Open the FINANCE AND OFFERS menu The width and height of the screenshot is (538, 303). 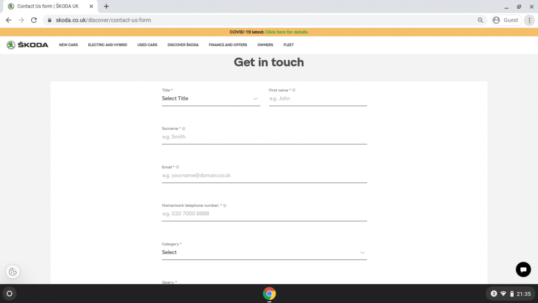(228, 45)
